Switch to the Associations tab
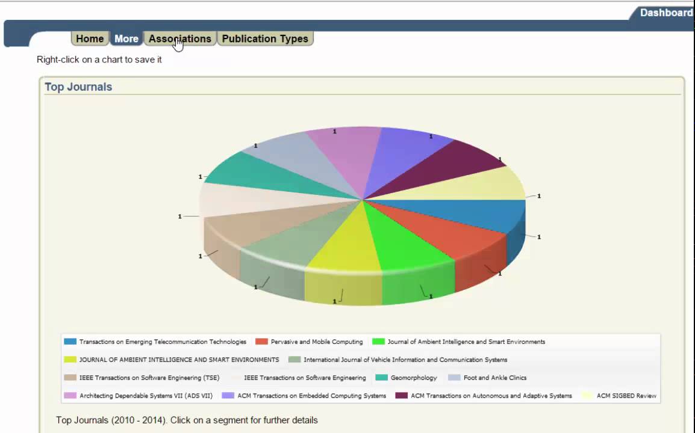The height and width of the screenshot is (433, 695). click(x=180, y=38)
